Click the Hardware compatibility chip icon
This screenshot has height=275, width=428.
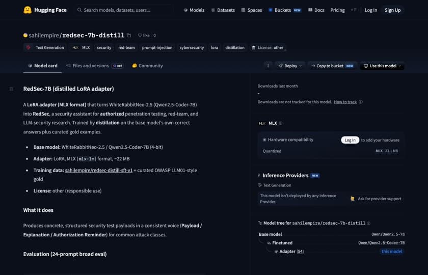click(264, 140)
